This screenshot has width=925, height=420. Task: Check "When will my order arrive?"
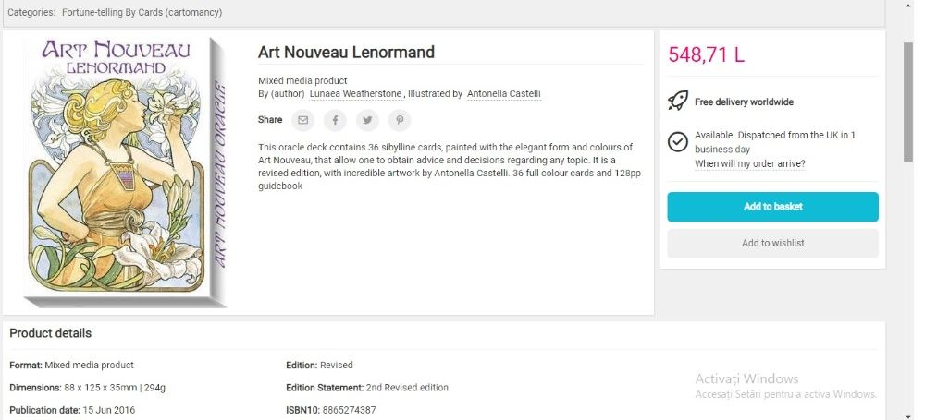749,164
